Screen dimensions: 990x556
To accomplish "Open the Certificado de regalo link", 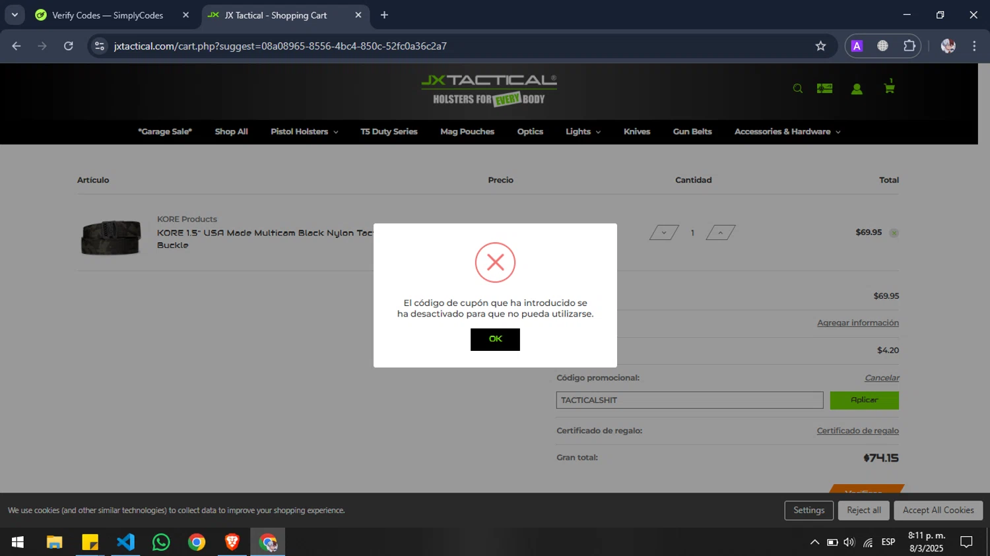I will coord(858,431).
